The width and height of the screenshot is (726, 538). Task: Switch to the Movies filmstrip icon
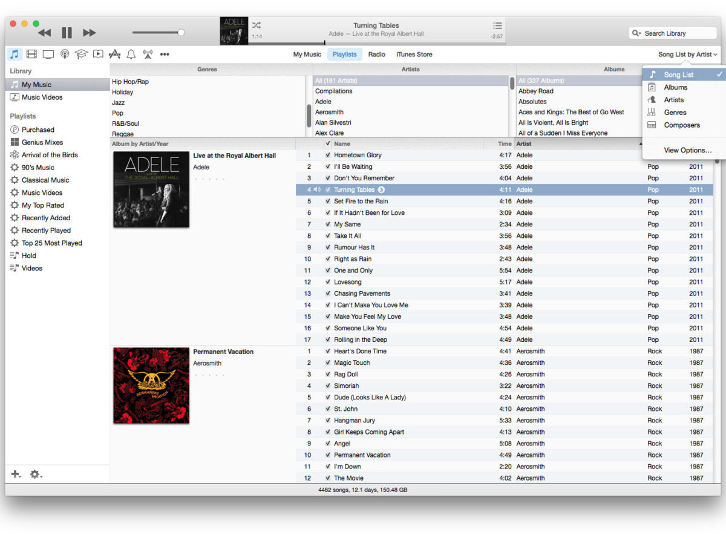[x=31, y=54]
